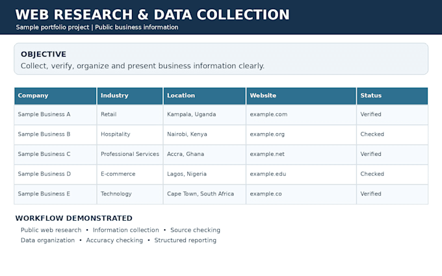Click the 'Structured reporting' workflow item
The width and height of the screenshot is (442, 276).
pos(185,240)
